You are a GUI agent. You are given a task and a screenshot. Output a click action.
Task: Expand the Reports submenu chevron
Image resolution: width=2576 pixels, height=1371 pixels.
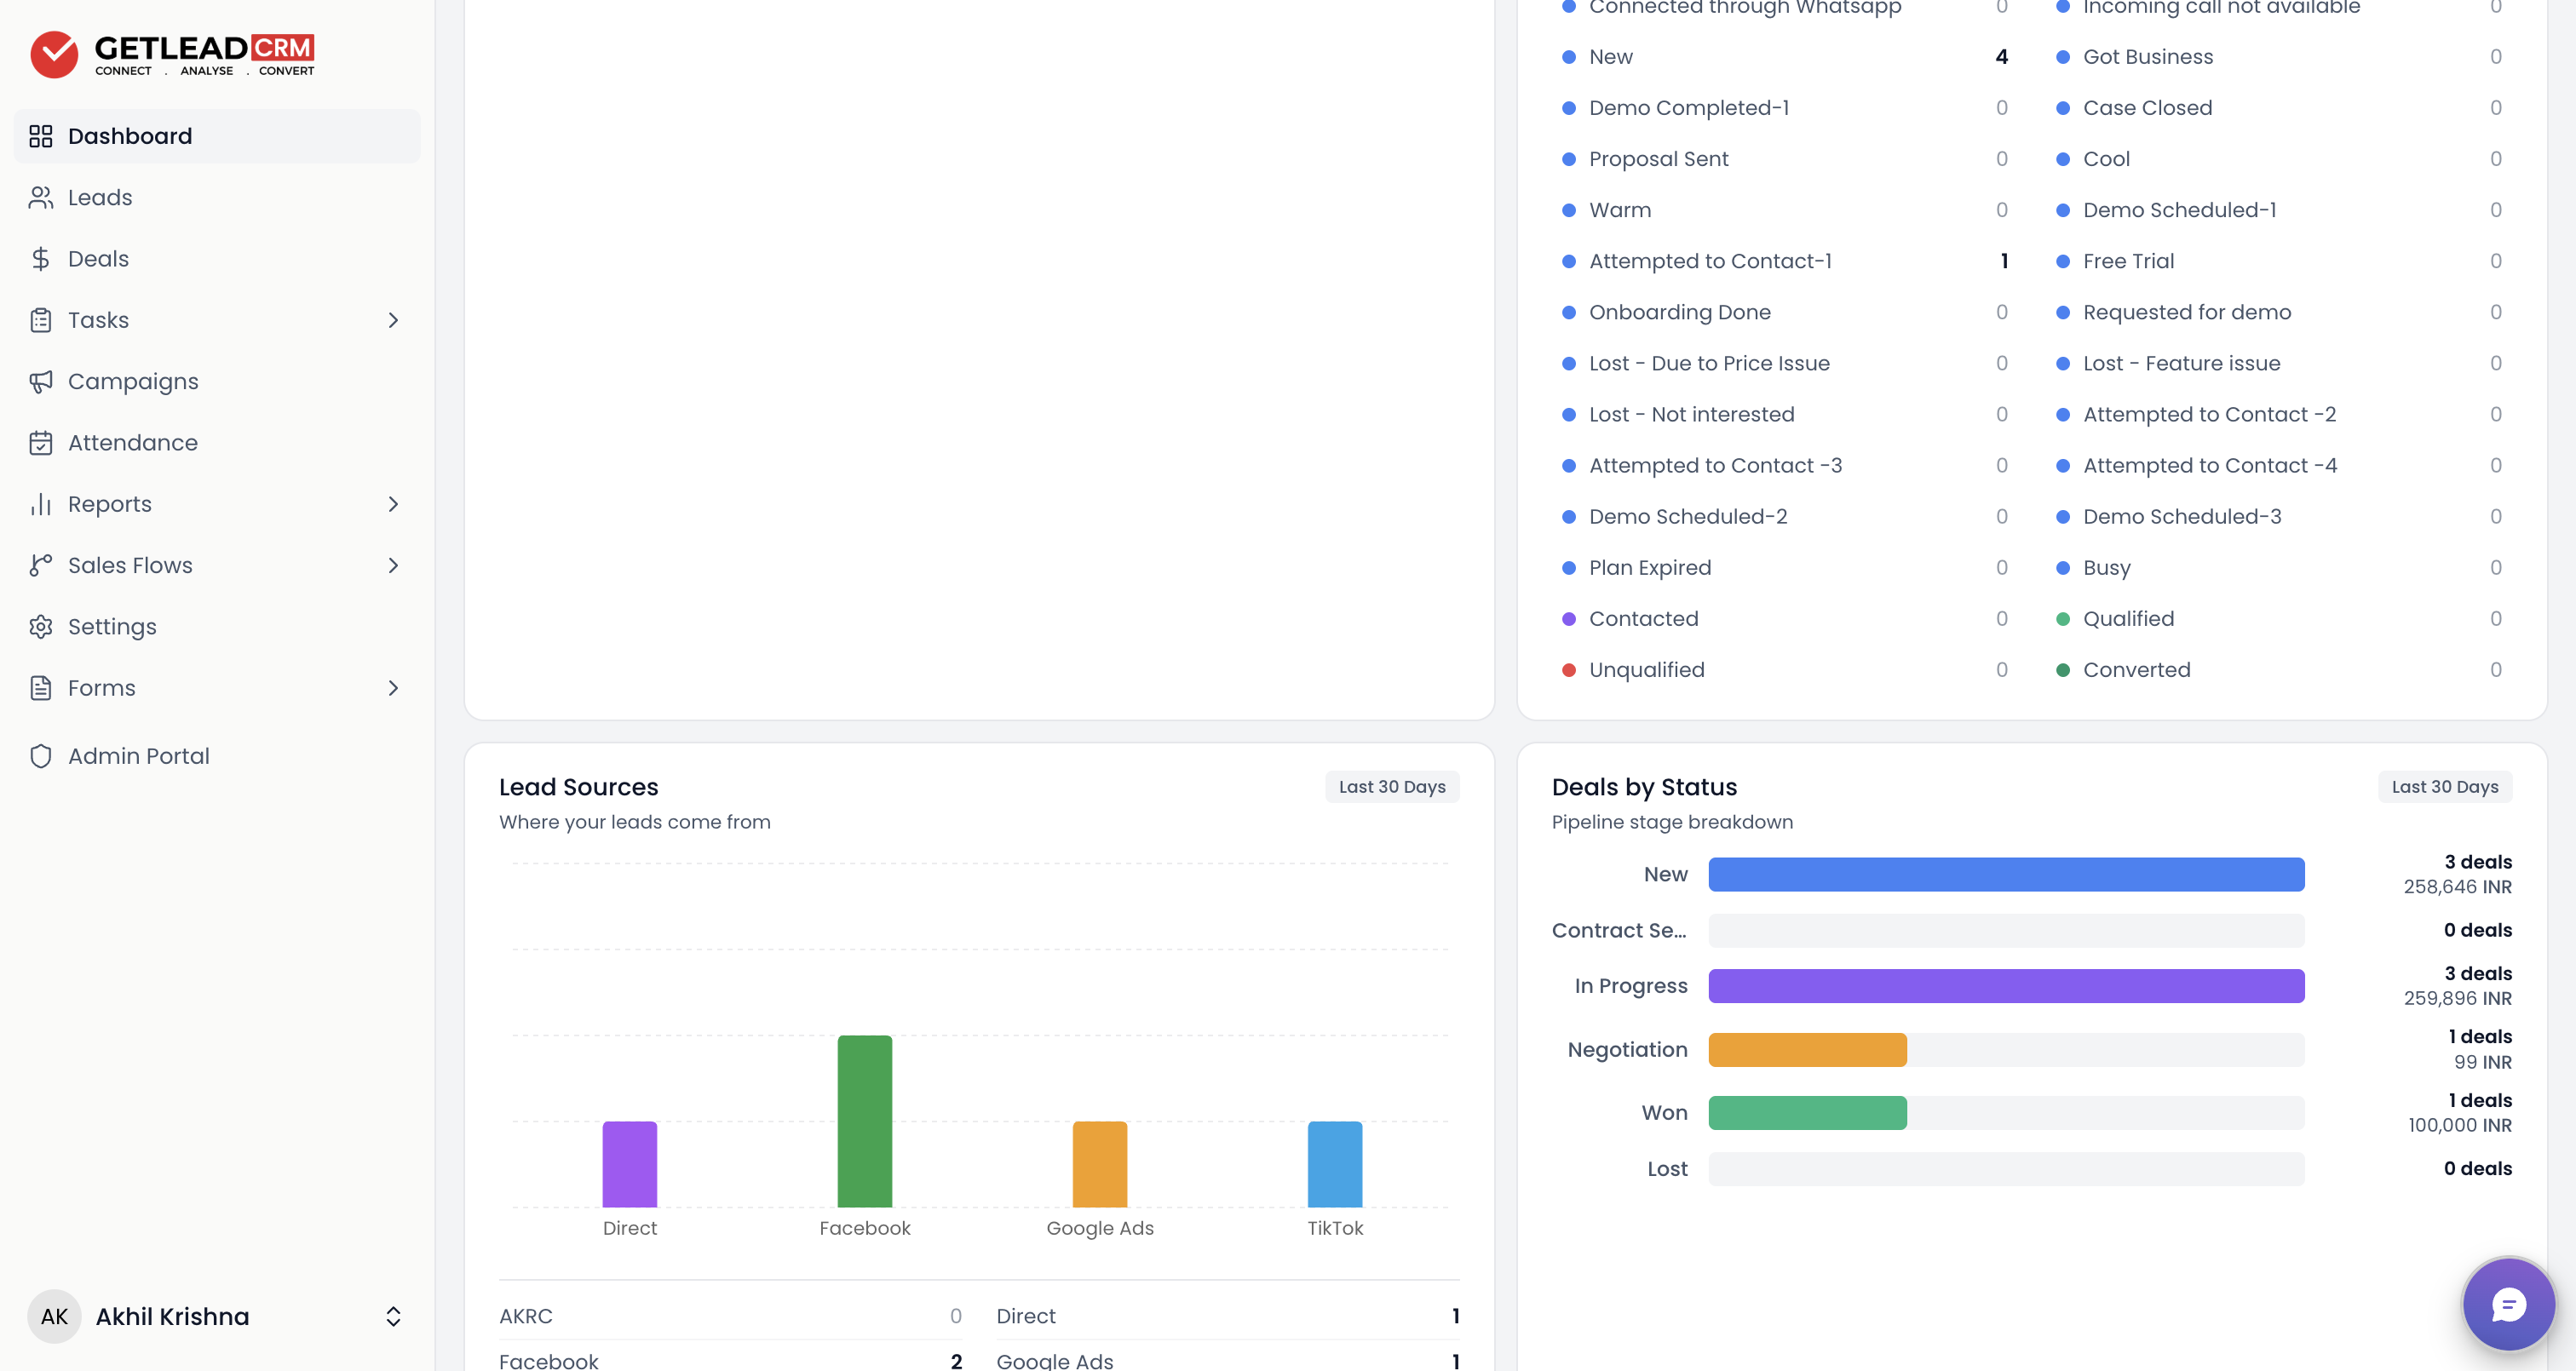click(393, 504)
